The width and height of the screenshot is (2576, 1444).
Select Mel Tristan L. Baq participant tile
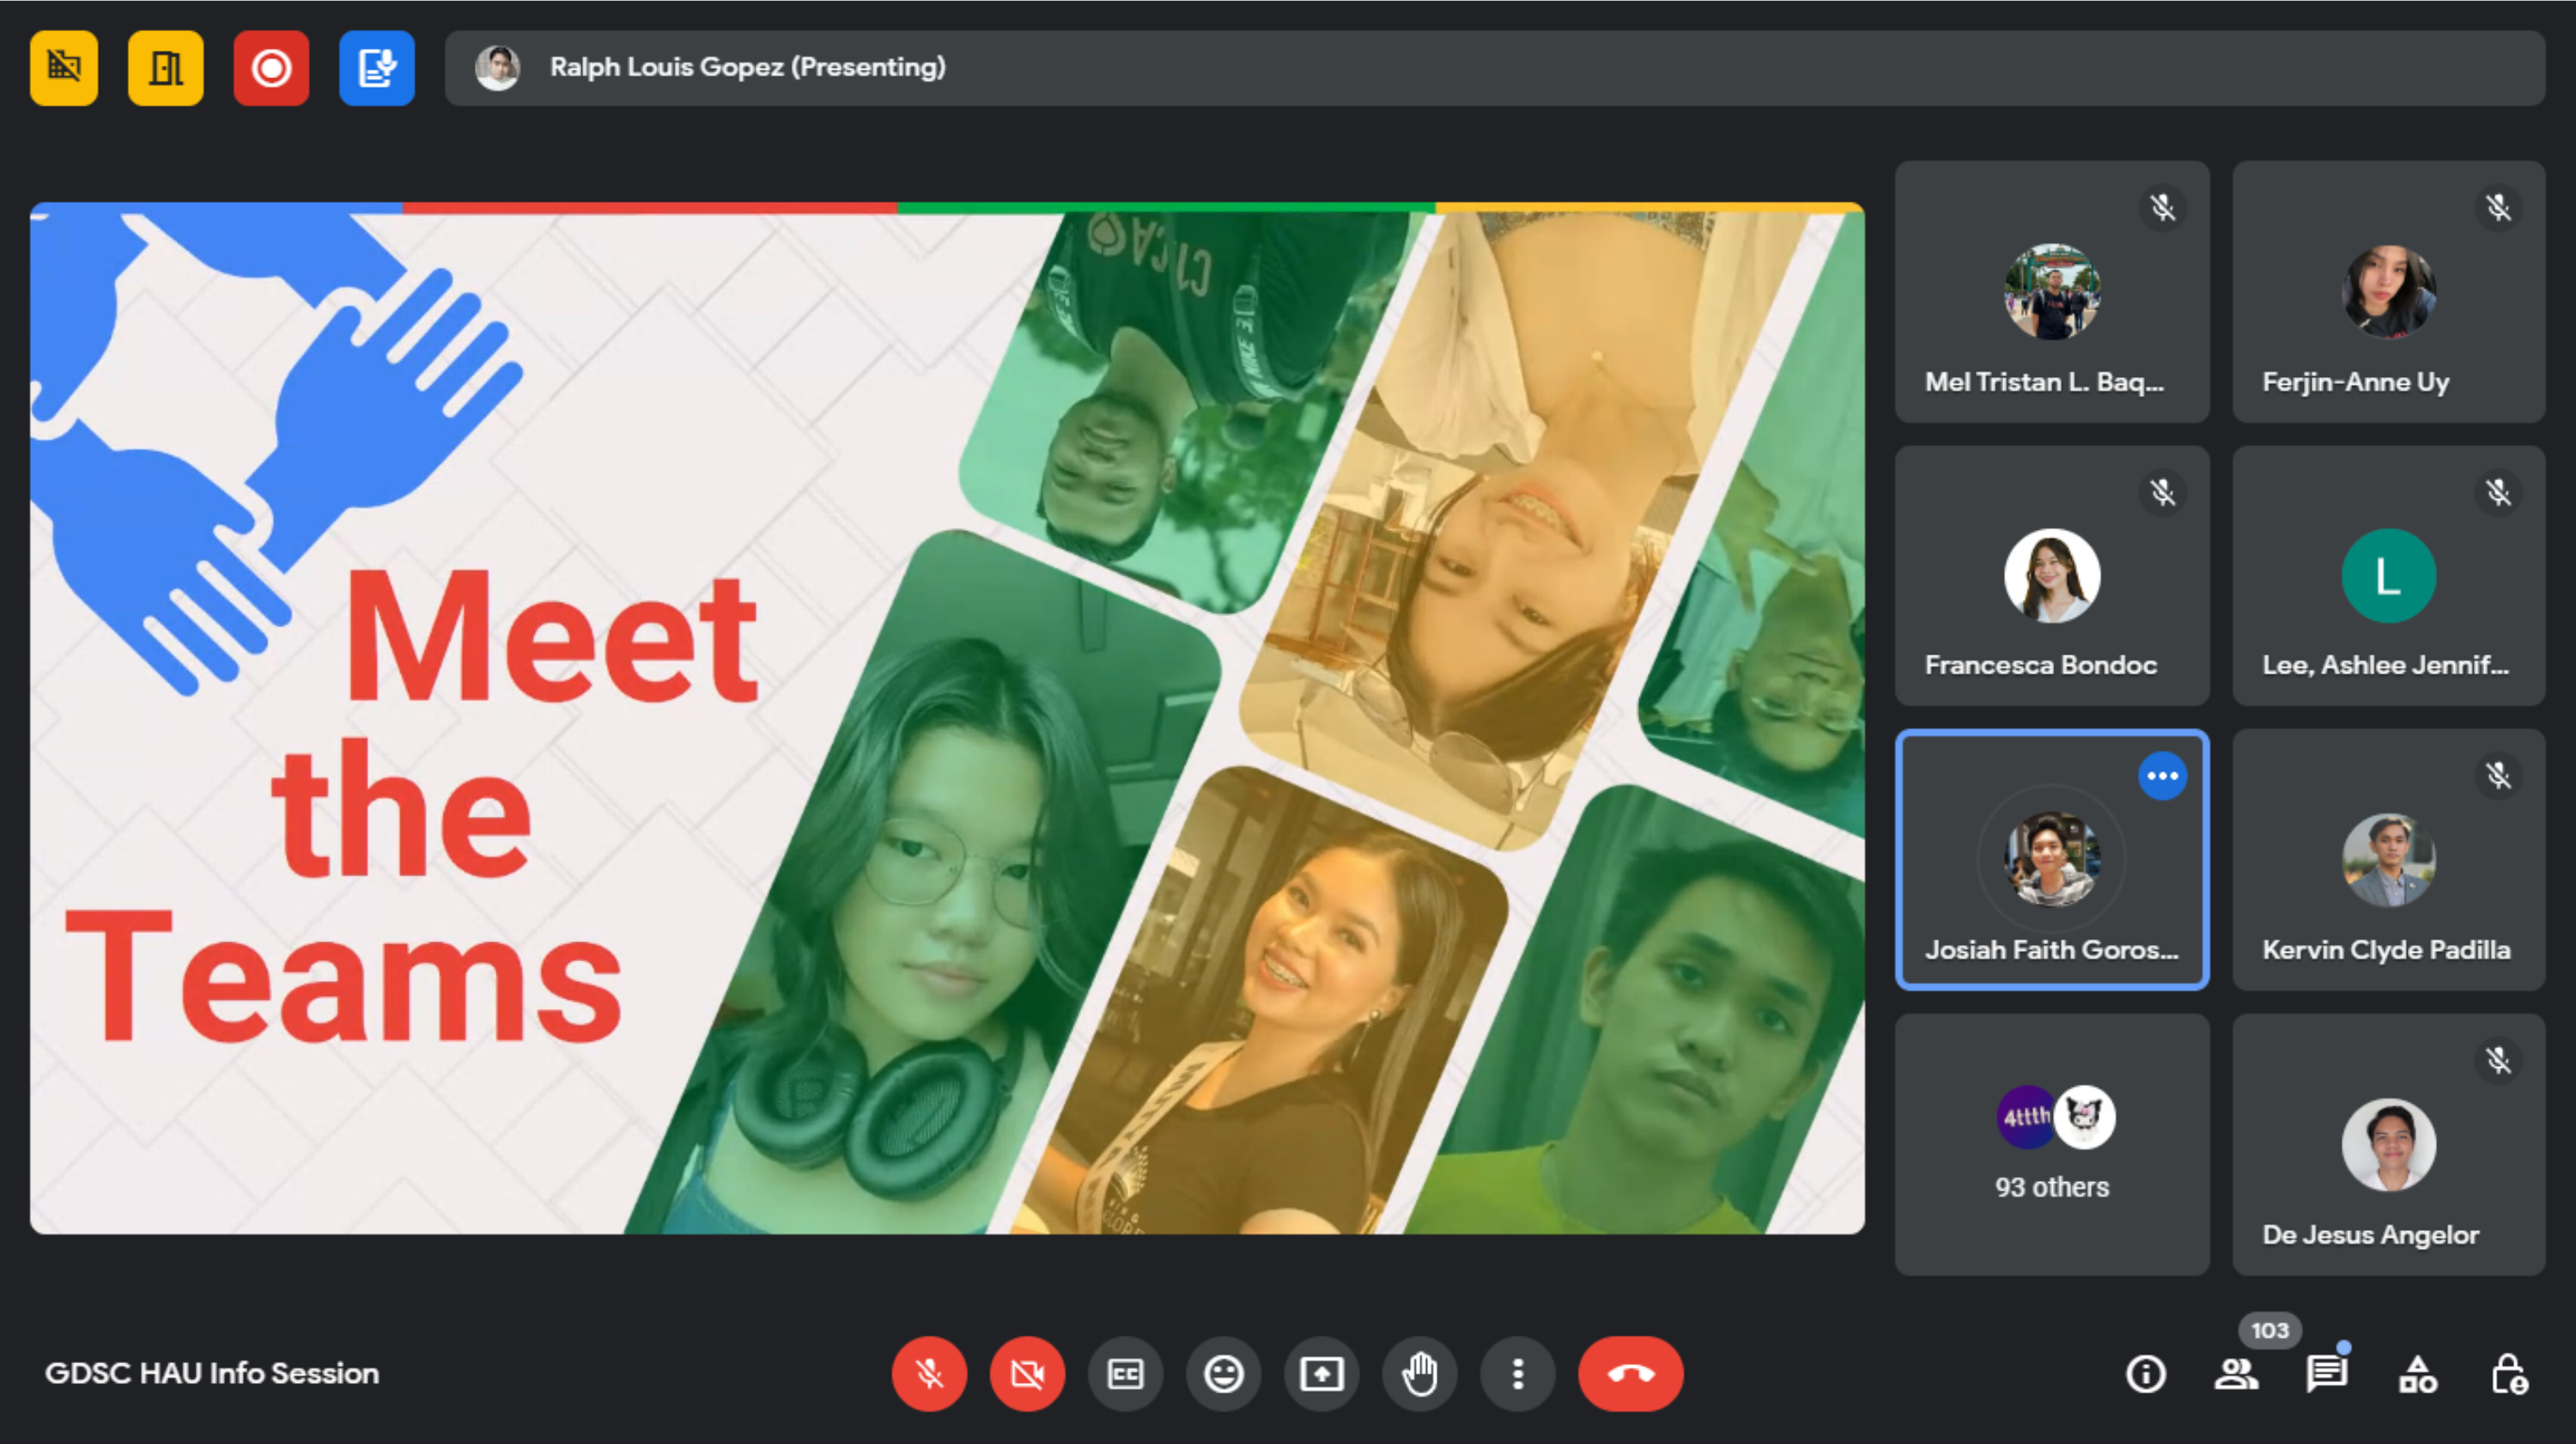click(x=2052, y=291)
